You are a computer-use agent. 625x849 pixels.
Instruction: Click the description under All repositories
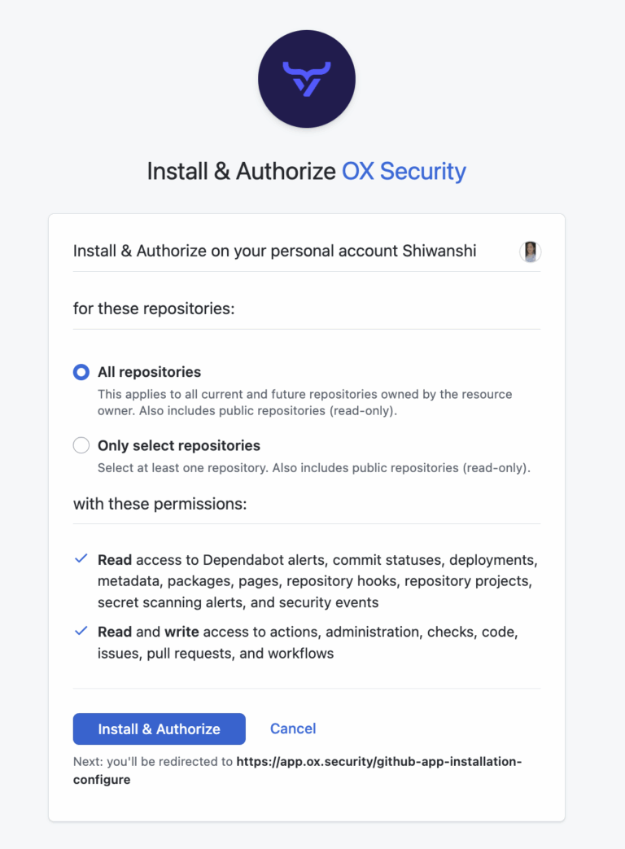(304, 402)
